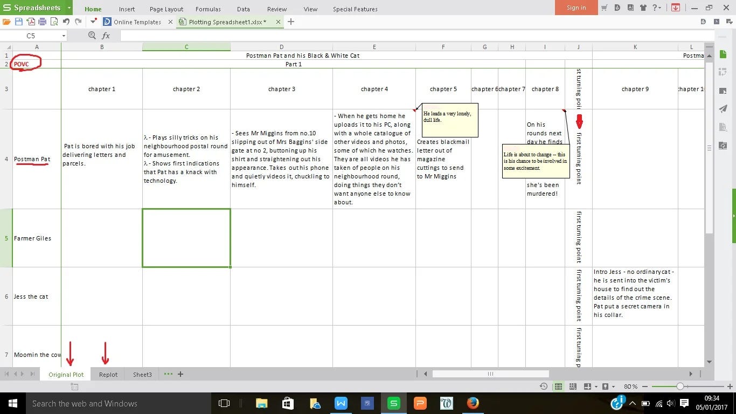Show more sheets via green dots button
Image resolution: width=736 pixels, height=414 pixels.
click(168, 374)
